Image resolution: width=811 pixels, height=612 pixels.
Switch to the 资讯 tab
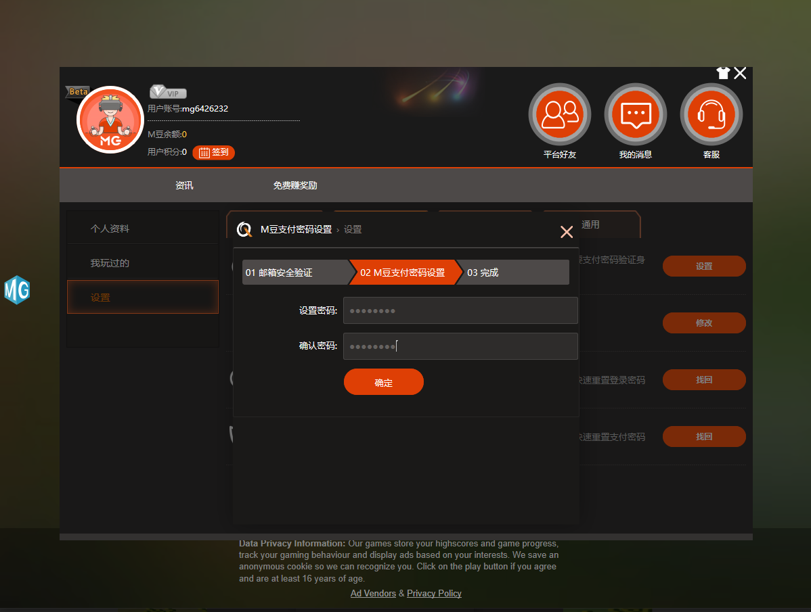pyautogui.click(x=184, y=185)
